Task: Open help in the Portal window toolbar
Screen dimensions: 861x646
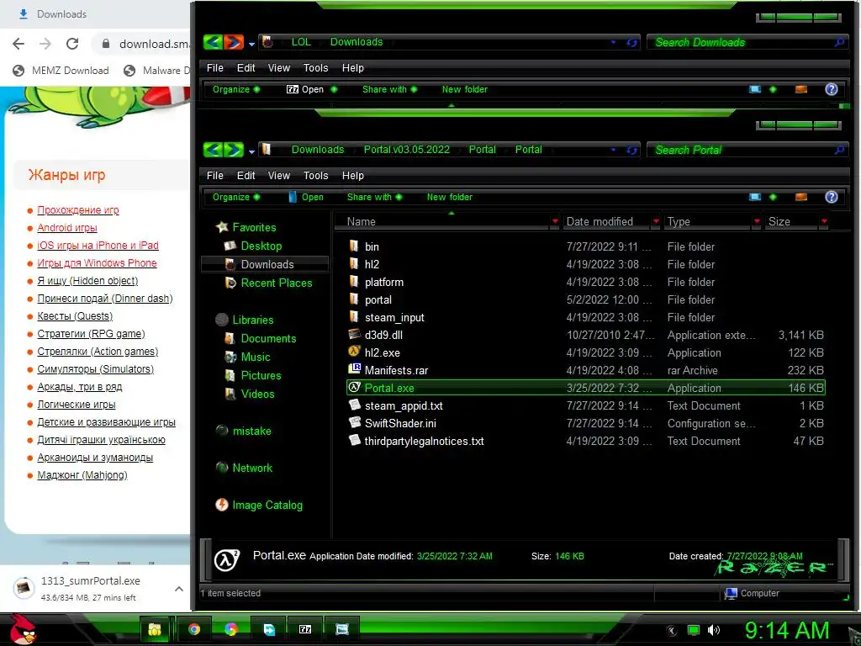Action: pos(832,197)
